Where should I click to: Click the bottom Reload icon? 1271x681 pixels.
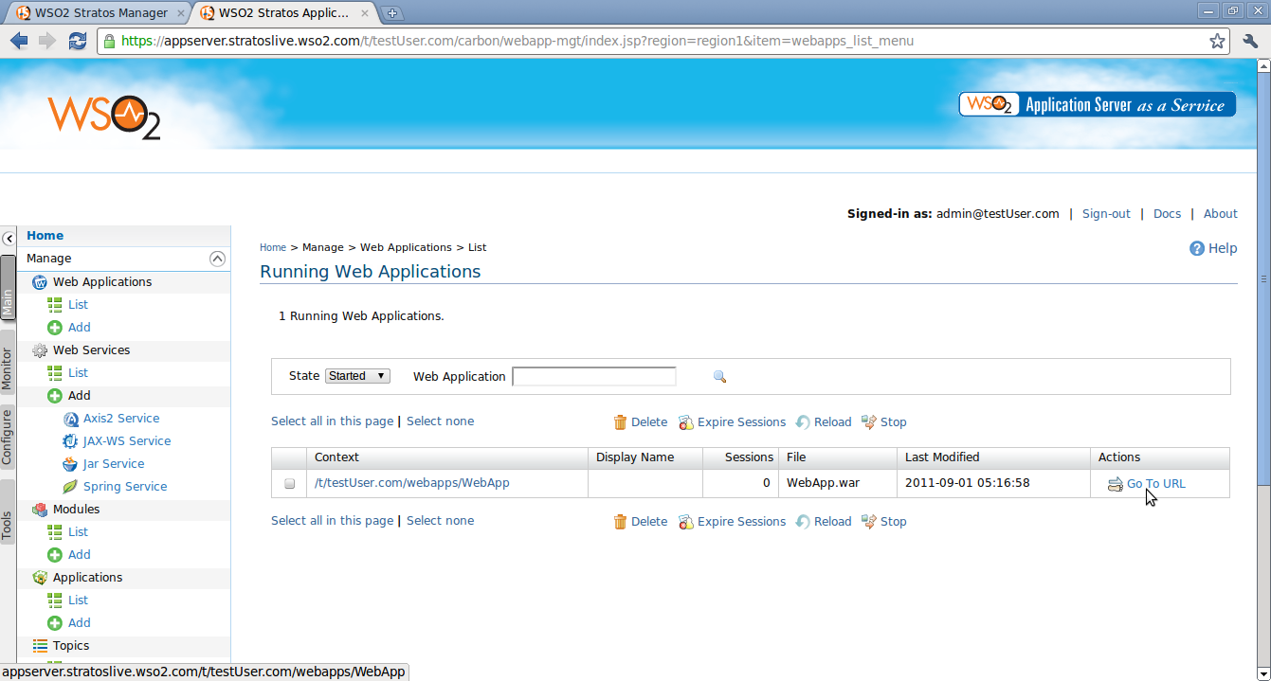(803, 522)
